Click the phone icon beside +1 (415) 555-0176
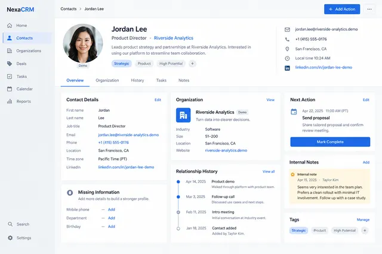382x254 pixels. pos(287,39)
